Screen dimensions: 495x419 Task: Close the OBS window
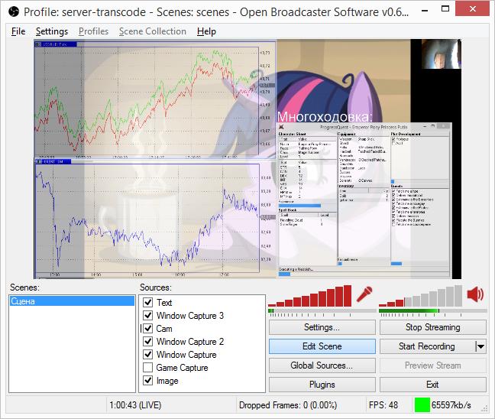point(472,9)
